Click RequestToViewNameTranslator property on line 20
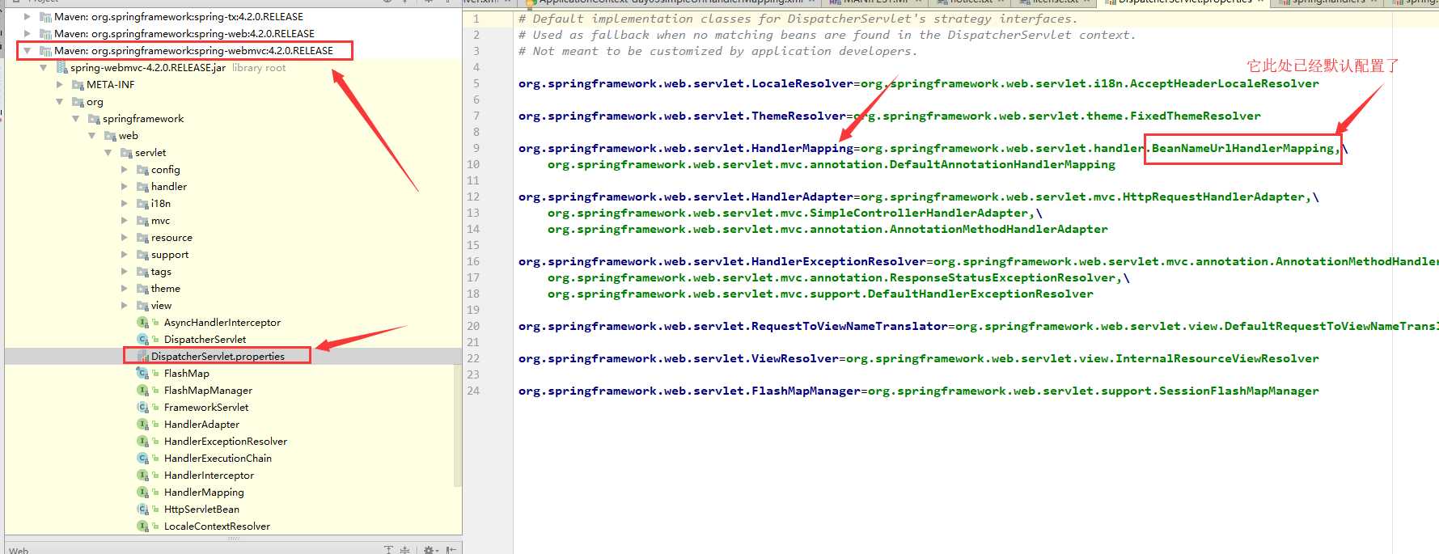This screenshot has width=1439, height=554. pyautogui.click(x=733, y=326)
